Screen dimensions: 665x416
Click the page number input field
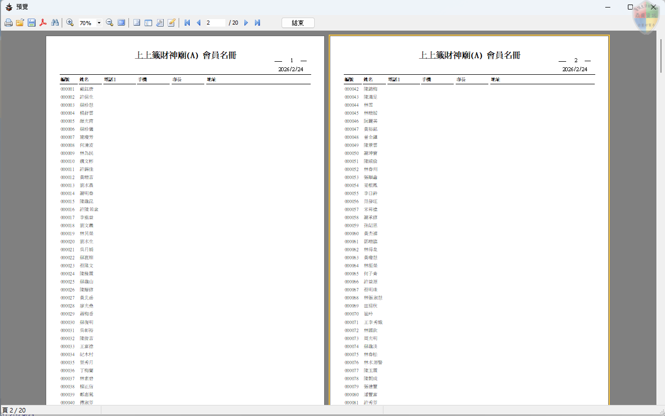(215, 23)
